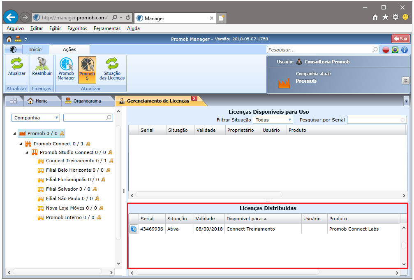
Task: Open the Companhia filter dropdown
Action: tap(36, 118)
